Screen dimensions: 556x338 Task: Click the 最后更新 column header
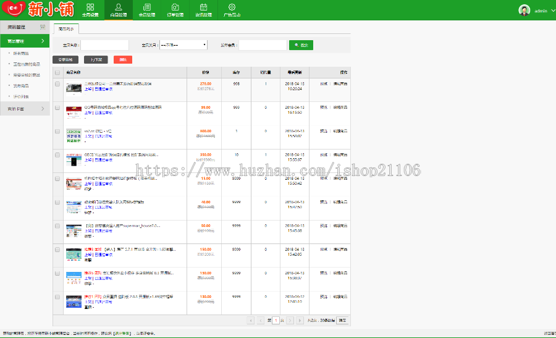(295, 72)
